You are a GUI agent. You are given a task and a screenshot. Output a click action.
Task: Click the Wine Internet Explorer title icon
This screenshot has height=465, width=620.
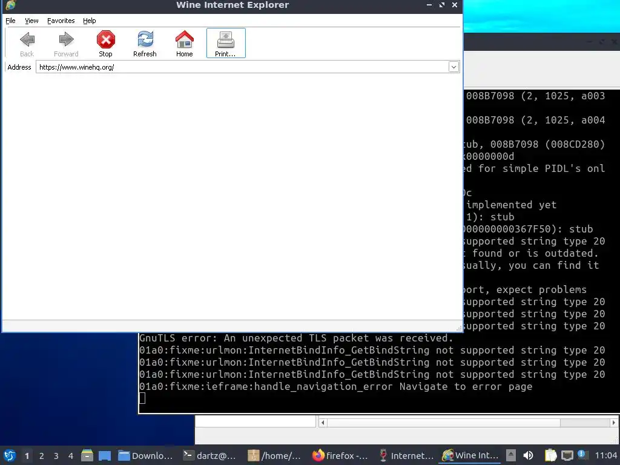click(11, 5)
